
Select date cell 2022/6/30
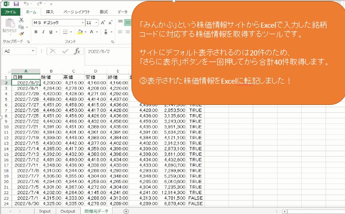click(26, 204)
